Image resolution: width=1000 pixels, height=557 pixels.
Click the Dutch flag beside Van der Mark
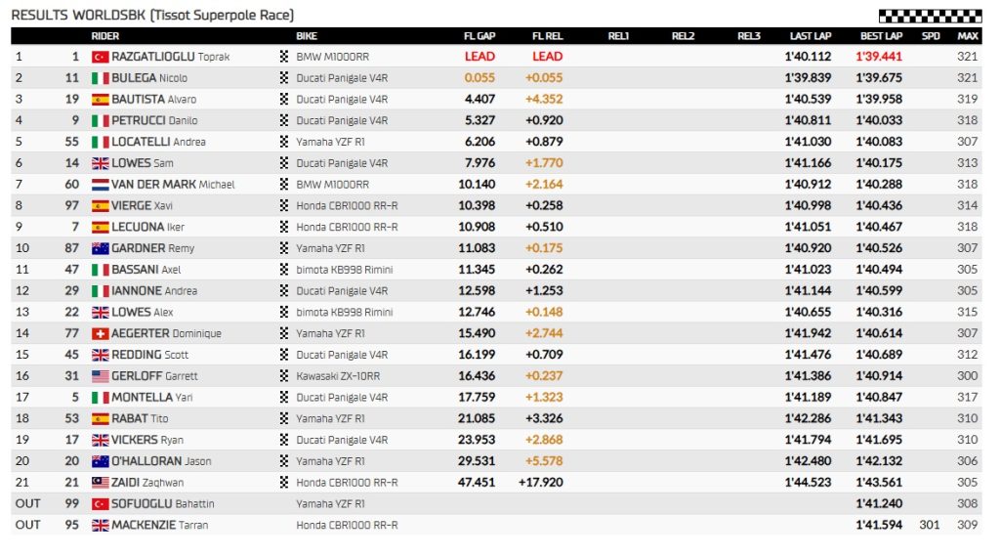coord(100,185)
